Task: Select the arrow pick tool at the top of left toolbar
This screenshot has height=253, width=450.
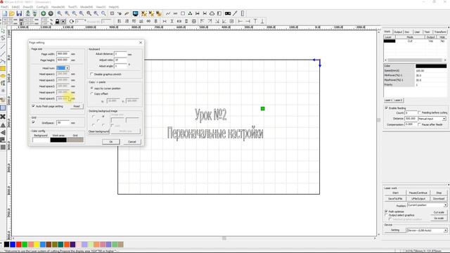Action: [3, 31]
